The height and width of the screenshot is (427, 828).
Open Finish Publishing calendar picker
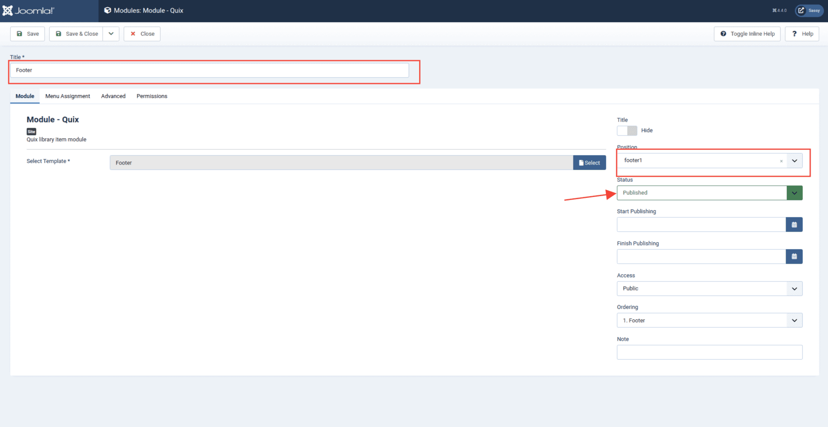pyautogui.click(x=794, y=257)
